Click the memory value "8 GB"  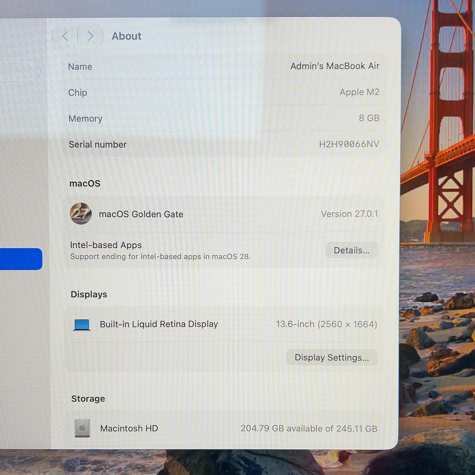pos(369,118)
